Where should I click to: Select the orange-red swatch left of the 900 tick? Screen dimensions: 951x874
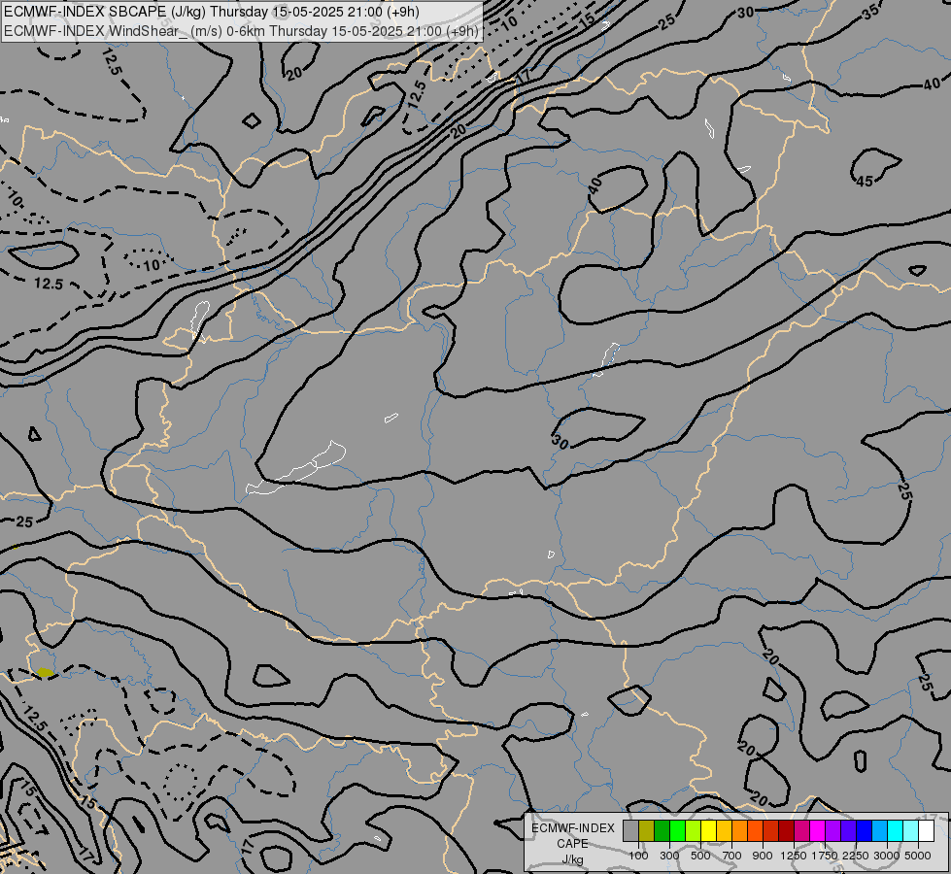[755, 830]
